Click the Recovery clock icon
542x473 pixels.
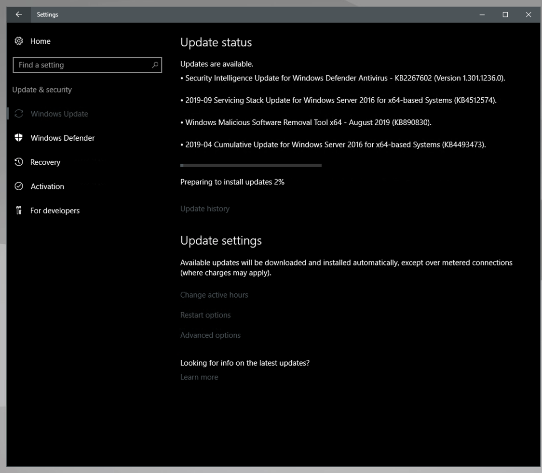[19, 162]
